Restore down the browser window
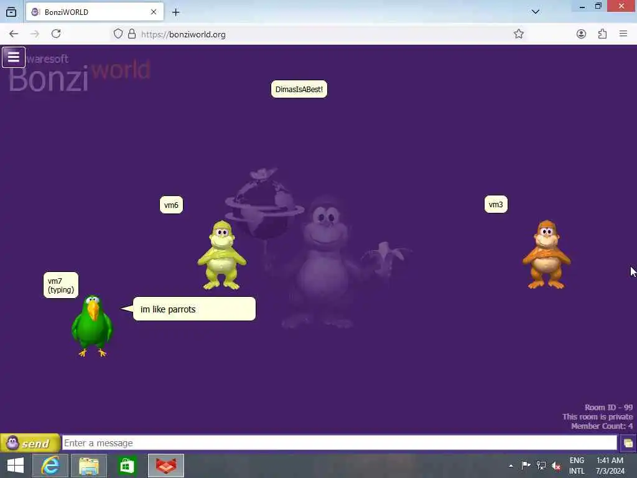This screenshot has height=478, width=637. pos(598,6)
